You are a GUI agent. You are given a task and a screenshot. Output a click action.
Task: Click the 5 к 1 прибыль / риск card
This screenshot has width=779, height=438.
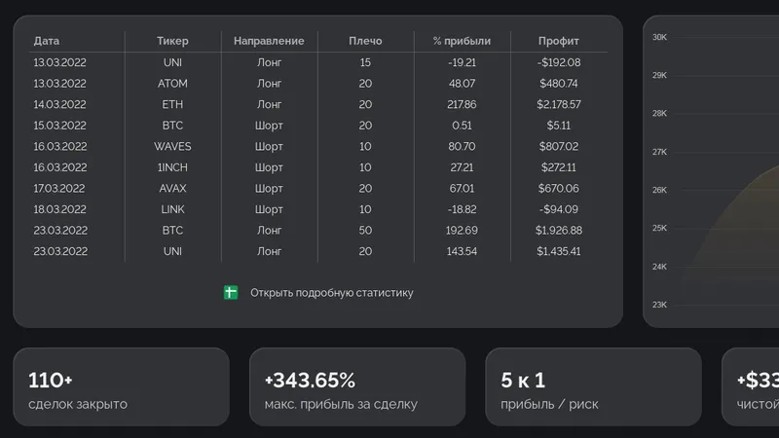[593, 386]
